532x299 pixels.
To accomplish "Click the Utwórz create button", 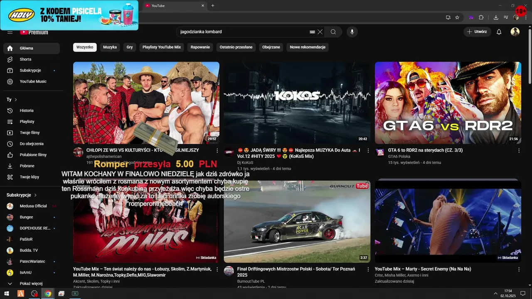I will [x=477, y=32].
